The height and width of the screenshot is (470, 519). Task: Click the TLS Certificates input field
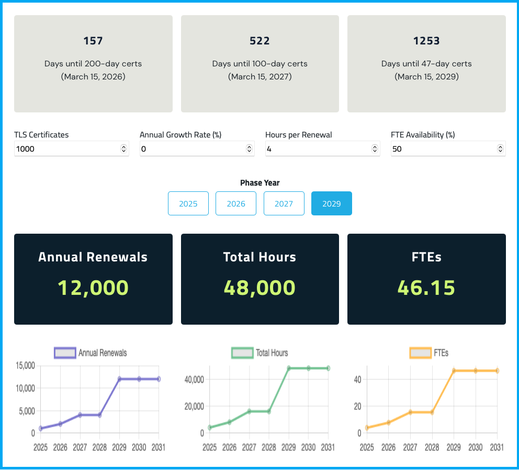click(x=65, y=149)
